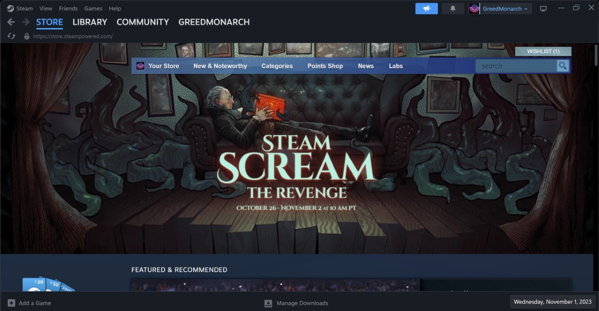
Task: Mute voice chat with the speaker button
Action: (x=426, y=8)
